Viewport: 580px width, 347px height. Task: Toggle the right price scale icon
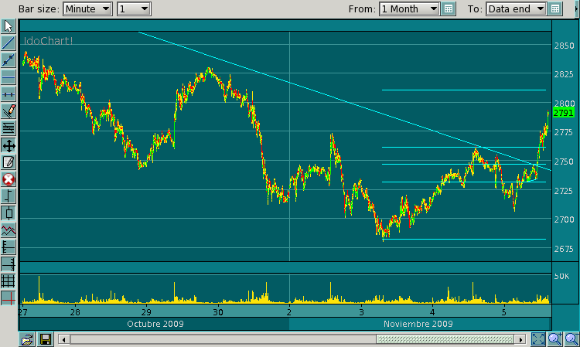click(9, 264)
